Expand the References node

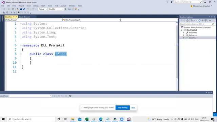point(184,35)
